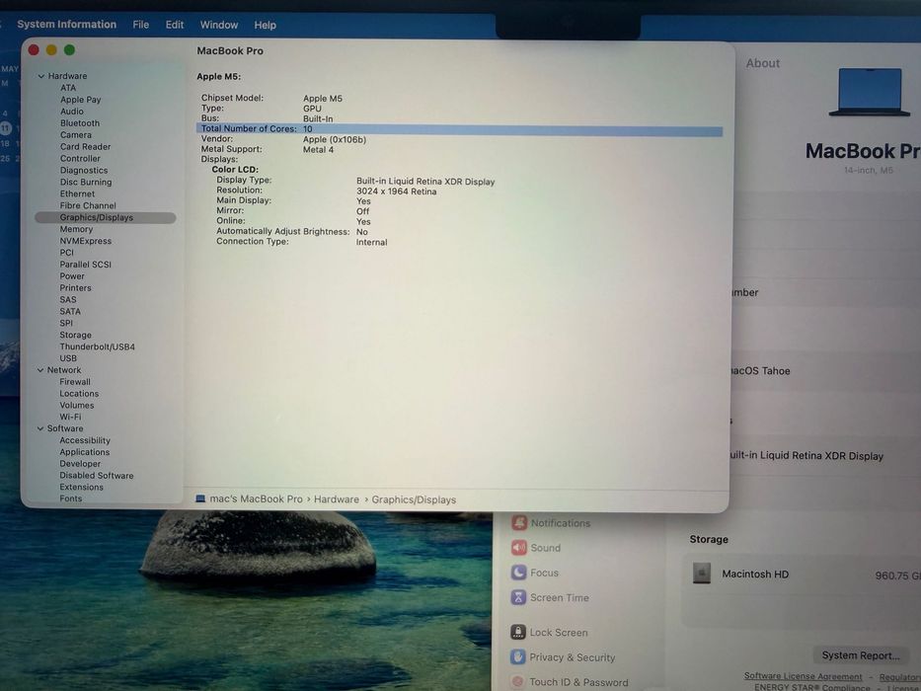Click the Macintosh HD drive icon
The image size is (921, 691).
(701, 574)
